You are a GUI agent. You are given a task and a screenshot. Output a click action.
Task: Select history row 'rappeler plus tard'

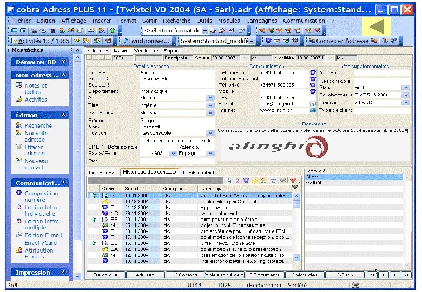pos(190,214)
